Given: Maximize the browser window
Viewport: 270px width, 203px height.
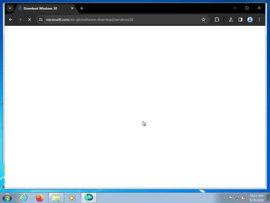Looking at the screenshot, I should tap(247, 8).
